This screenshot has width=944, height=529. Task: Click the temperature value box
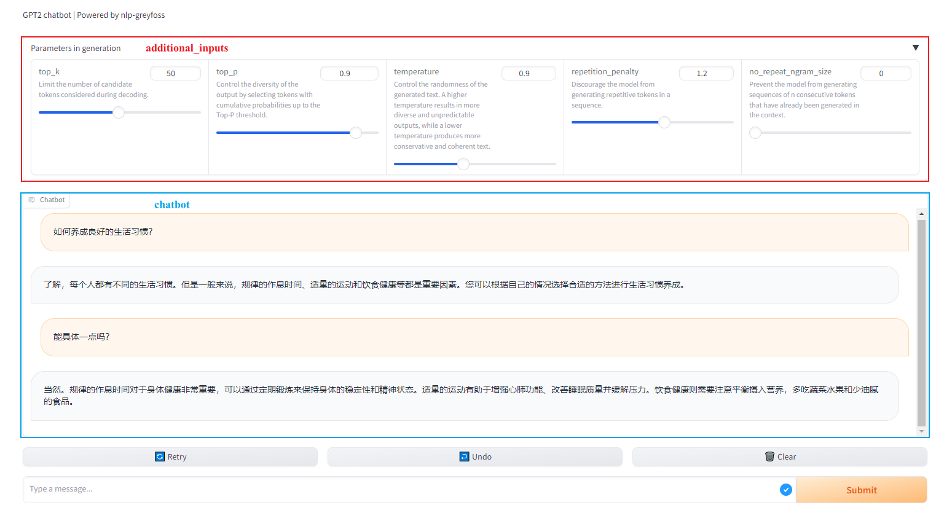(x=529, y=73)
